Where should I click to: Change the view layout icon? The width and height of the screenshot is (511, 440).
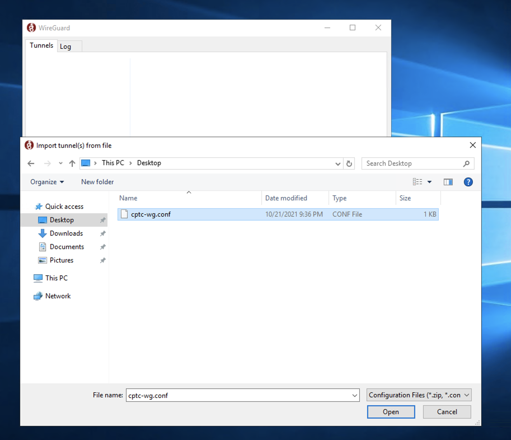click(417, 182)
